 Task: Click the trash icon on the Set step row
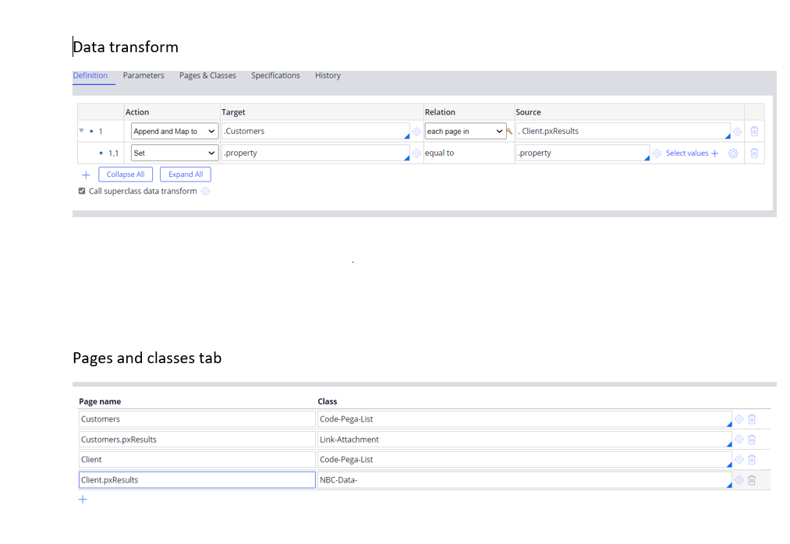pos(755,153)
